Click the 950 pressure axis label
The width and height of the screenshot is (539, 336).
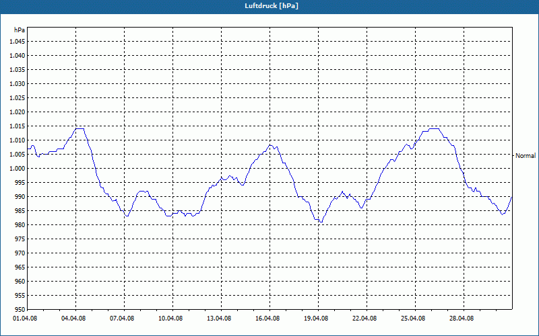click(x=20, y=309)
